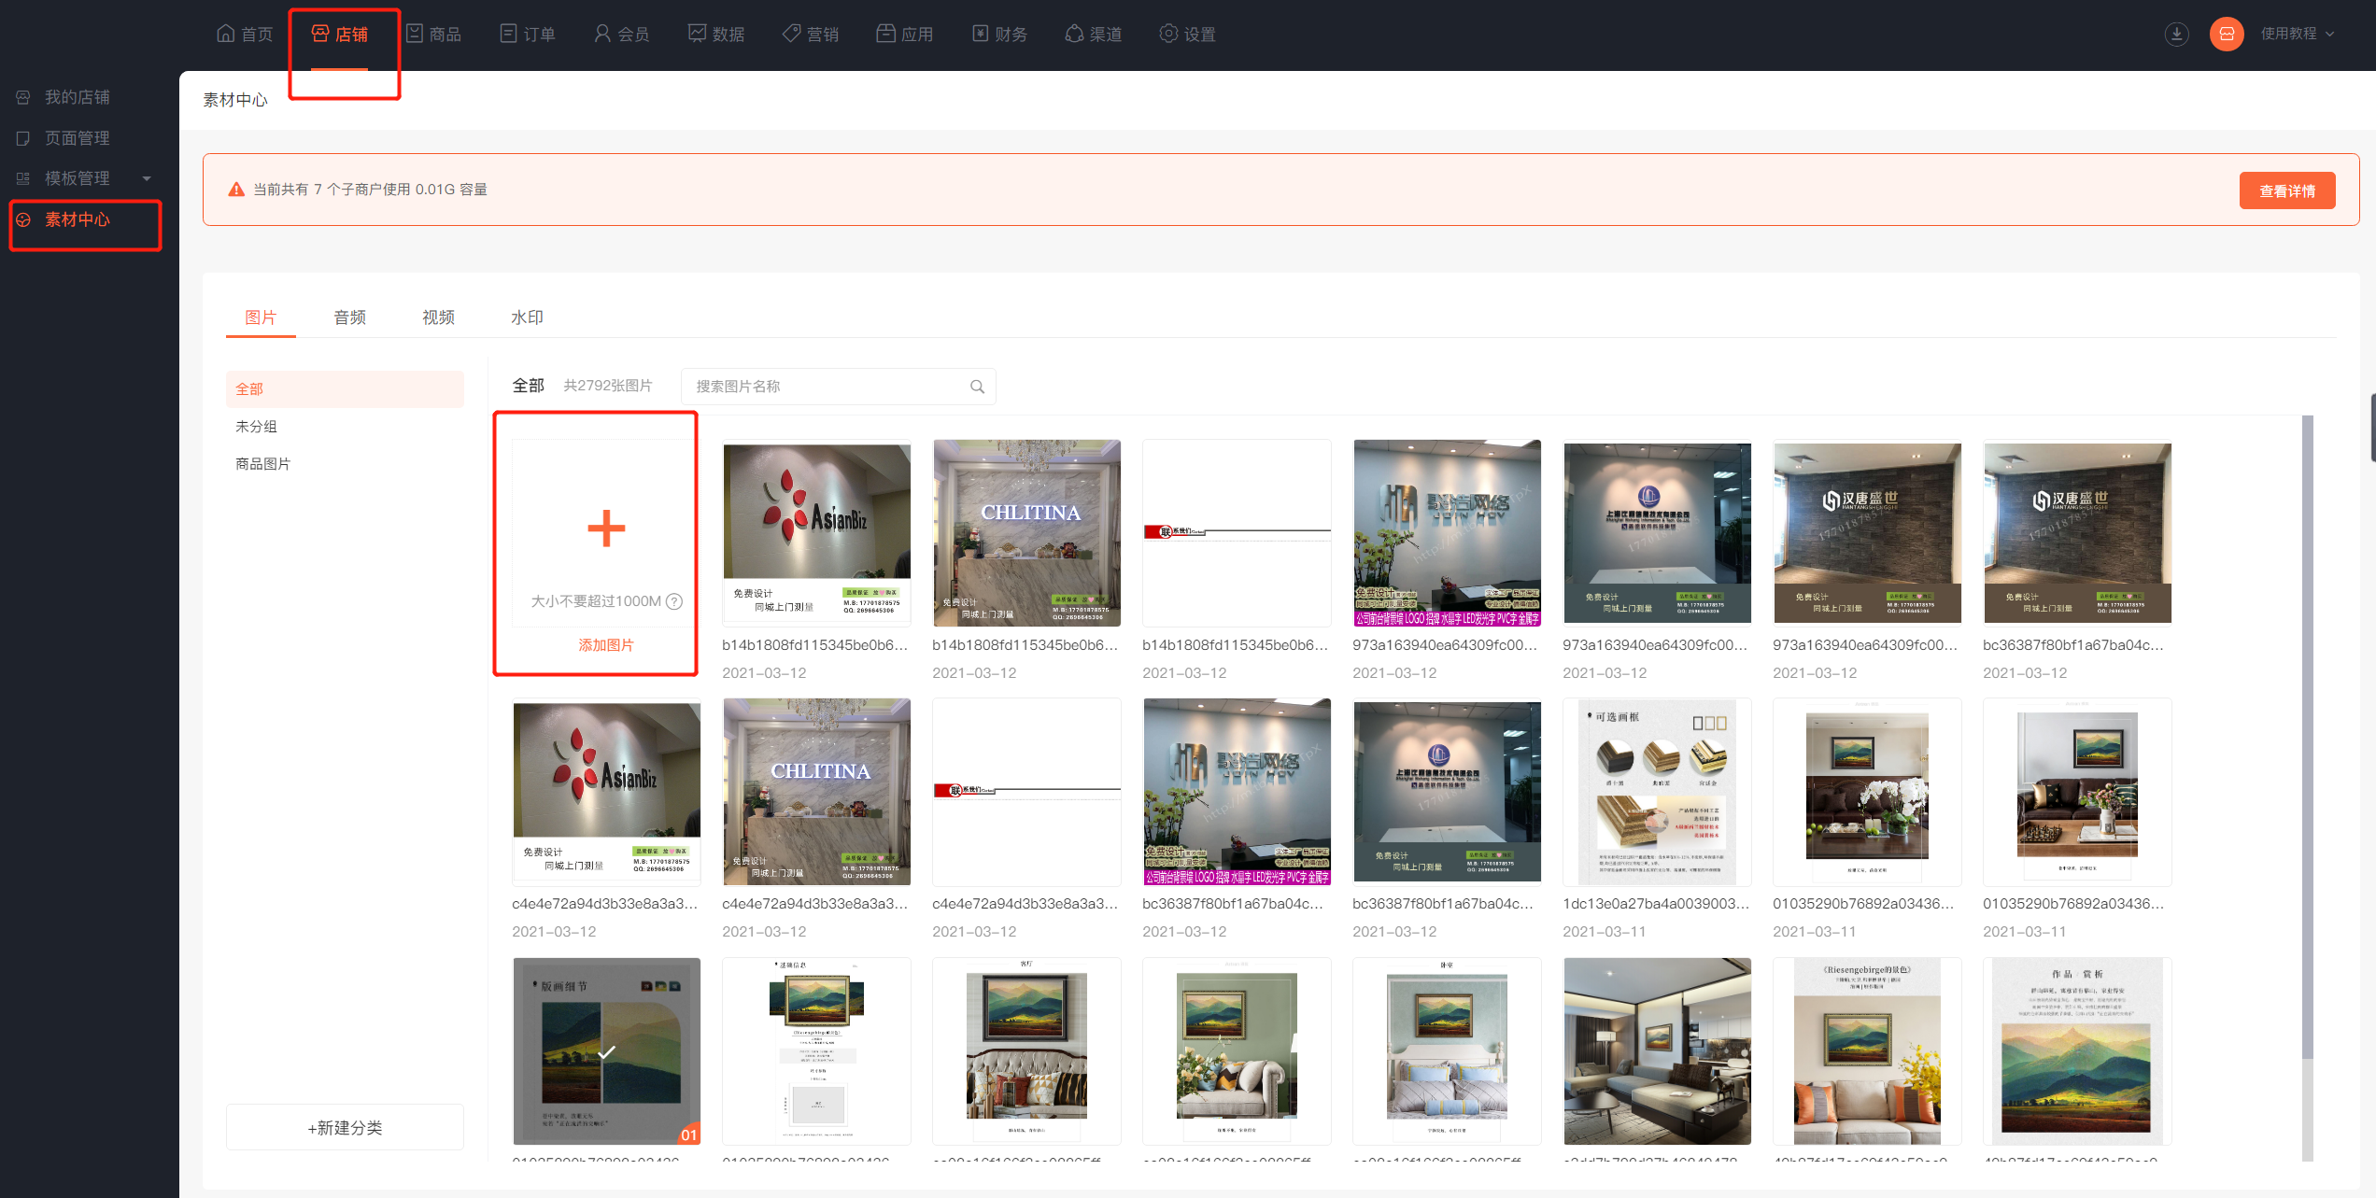Image resolution: width=2376 pixels, height=1198 pixels.
Task: Expand the 模板管理 submenu arrow
Action: point(147,178)
